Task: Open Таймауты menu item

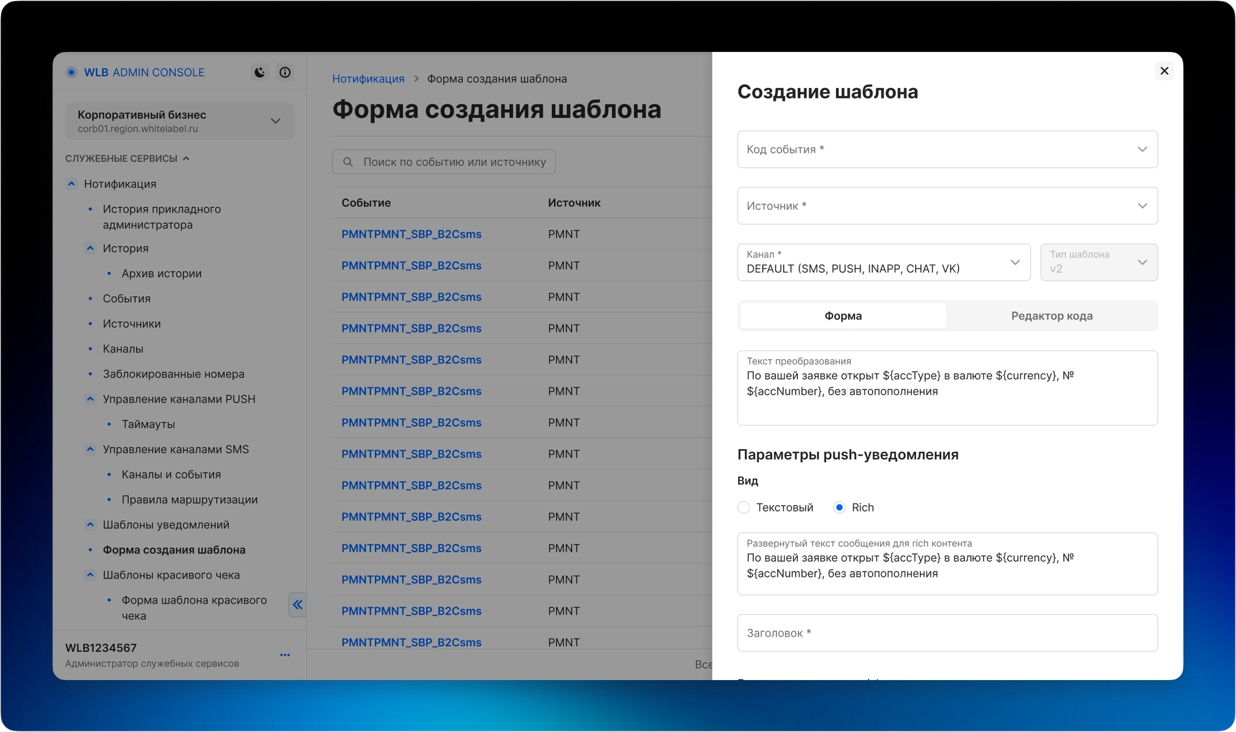Action: coord(148,424)
